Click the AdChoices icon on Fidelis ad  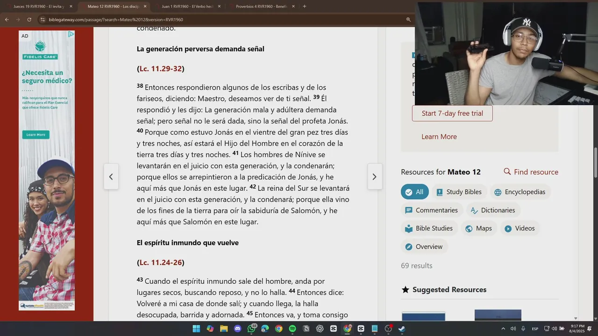tap(71, 34)
